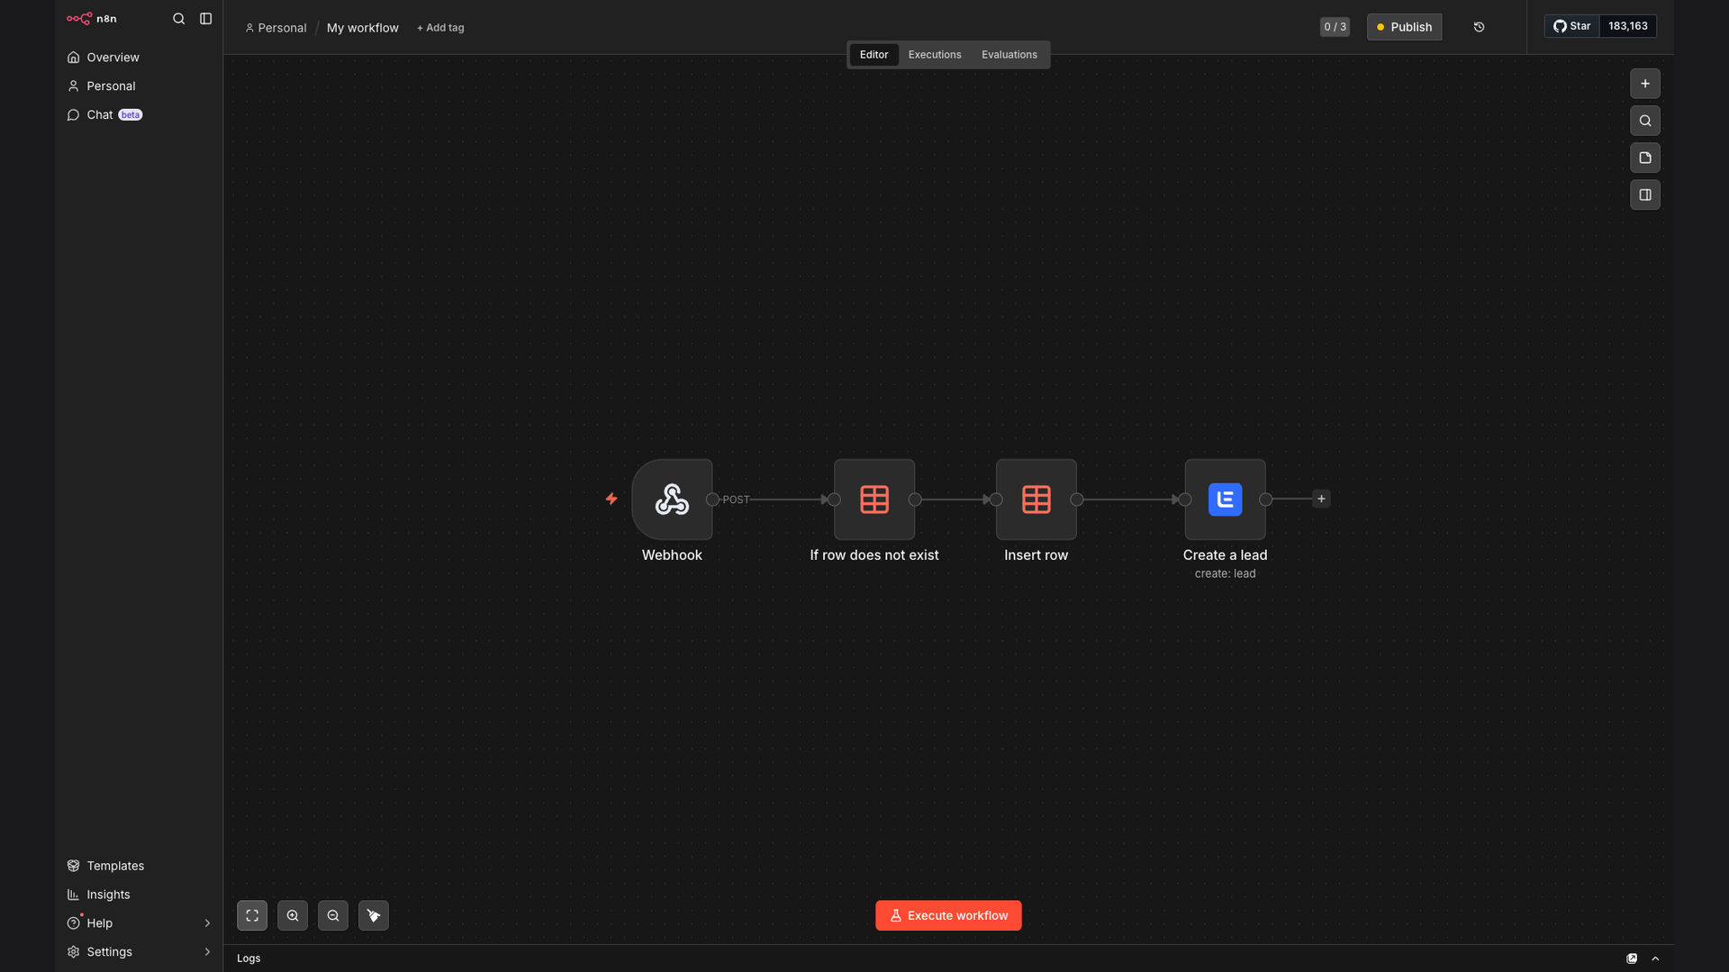Click the 183,163 star count

(1627, 26)
